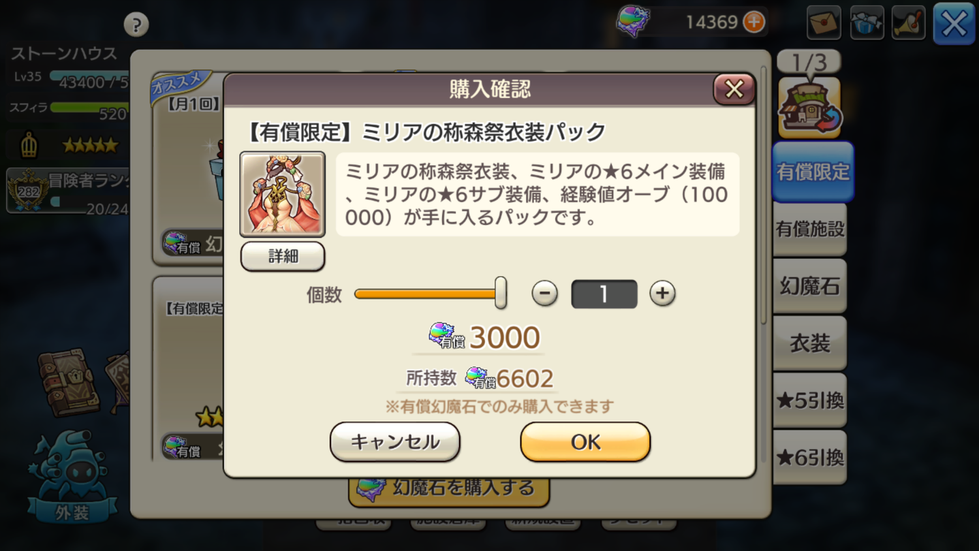Click the quantity slider handle
The width and height of the screenshot is (979, 551).
click(x=501, y=292)
